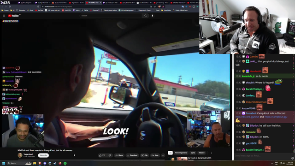
Task: Select the All related filter chip
Action: point(170,153)
